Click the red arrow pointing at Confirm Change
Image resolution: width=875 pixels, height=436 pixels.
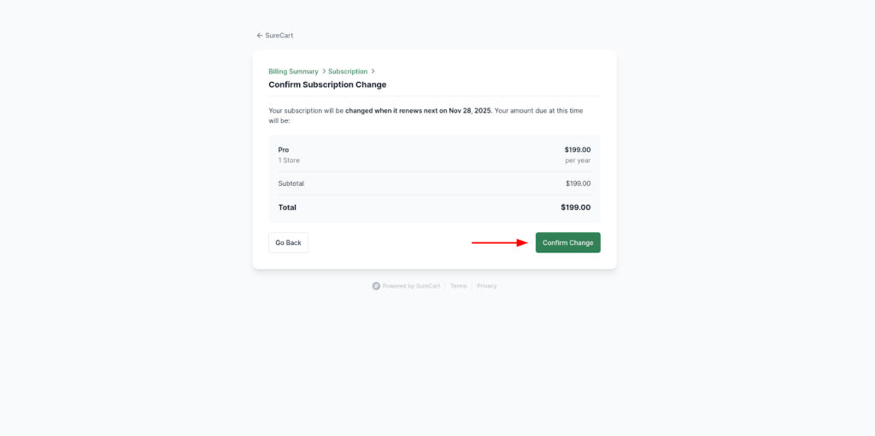tap(500, 242)
